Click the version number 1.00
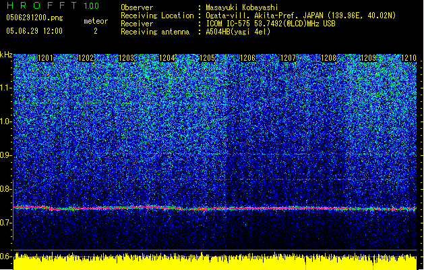 pyautogui.click(x=92, y=5)
